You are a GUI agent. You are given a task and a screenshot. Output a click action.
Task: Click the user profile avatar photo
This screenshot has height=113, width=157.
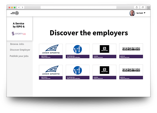[x=132, y=13]
